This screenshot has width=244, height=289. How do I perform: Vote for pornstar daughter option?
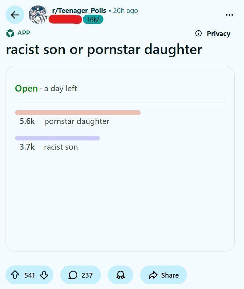tap(77, 121)
